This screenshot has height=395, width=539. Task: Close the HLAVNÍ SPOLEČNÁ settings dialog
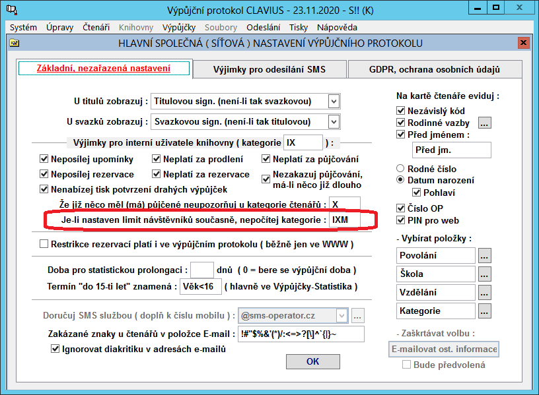tap(523, 43)
